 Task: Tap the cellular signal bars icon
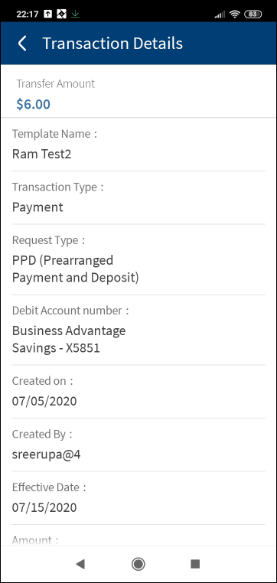[x=220, y=14]
